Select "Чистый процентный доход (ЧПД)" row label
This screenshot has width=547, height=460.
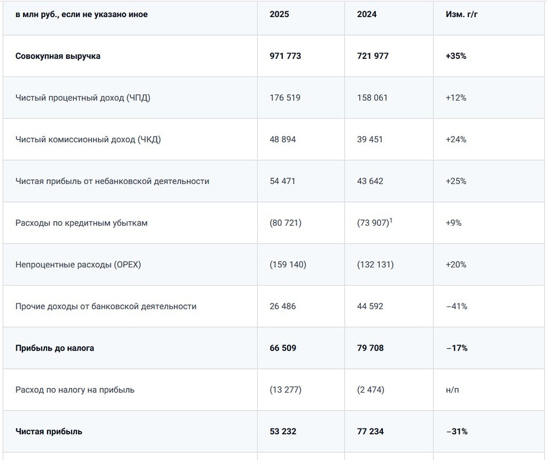click(83, 98)
